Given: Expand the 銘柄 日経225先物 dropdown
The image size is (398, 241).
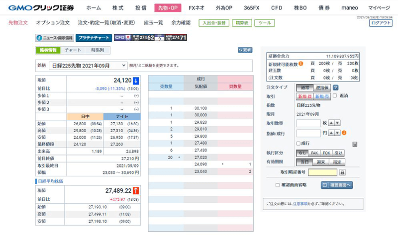Looking at the screenshot, I should coord(89,66).
